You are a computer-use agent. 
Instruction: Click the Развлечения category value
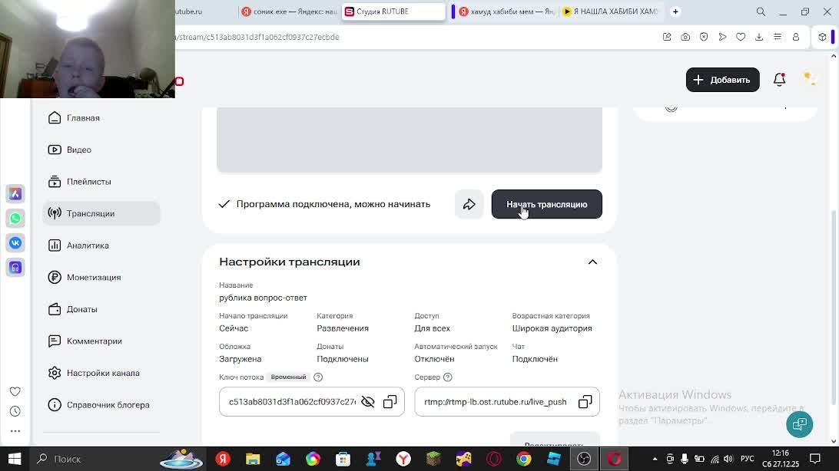point(343,328)
